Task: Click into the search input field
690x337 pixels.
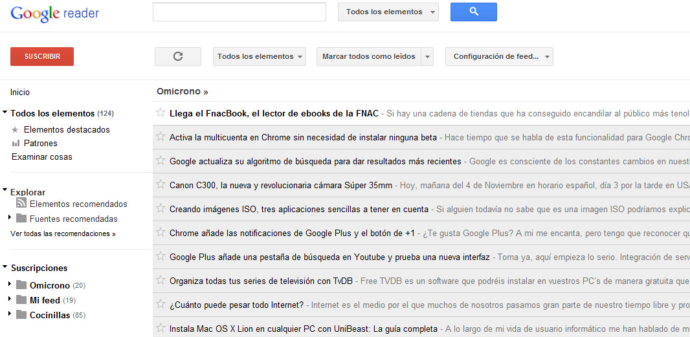Action: coord(239,12)
